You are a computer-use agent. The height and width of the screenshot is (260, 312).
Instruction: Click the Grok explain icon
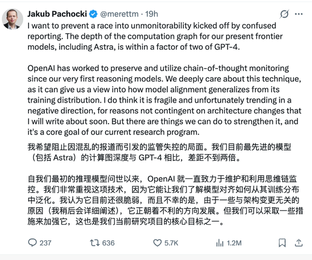(284, 14)
